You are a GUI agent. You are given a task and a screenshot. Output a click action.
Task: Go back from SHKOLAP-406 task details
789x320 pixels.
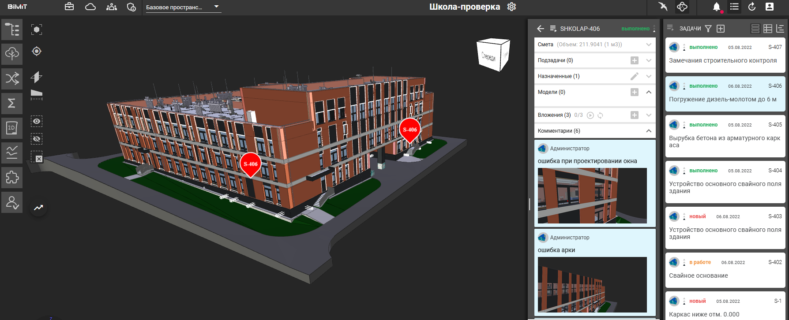pyautogui.click(x=541, y=29)
